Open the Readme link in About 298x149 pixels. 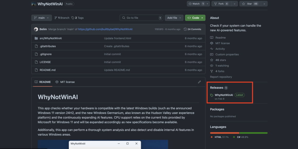click(220, 38)
